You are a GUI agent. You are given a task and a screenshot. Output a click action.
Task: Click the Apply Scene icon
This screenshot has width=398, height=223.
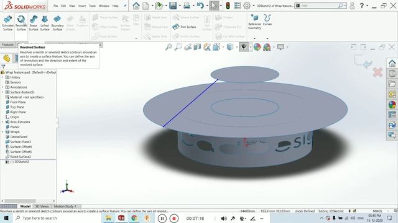[267, 47]
